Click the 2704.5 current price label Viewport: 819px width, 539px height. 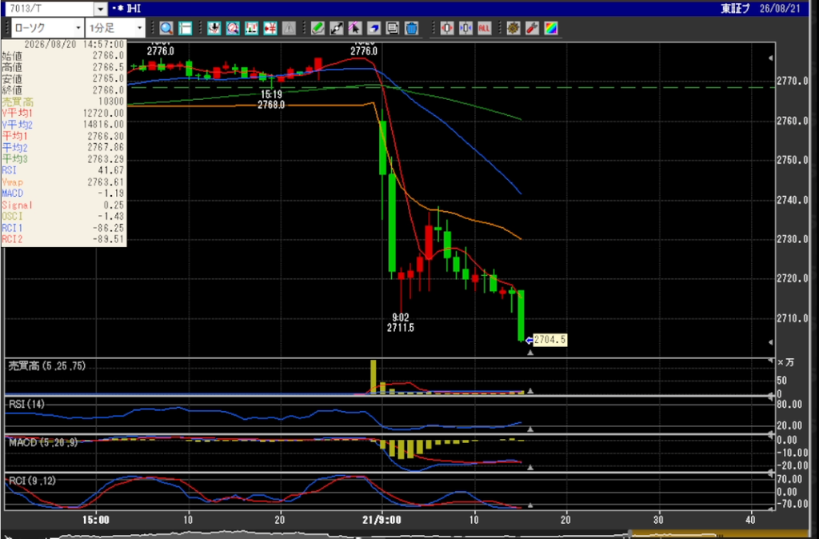pyautogui.click(x=549, y=340)
